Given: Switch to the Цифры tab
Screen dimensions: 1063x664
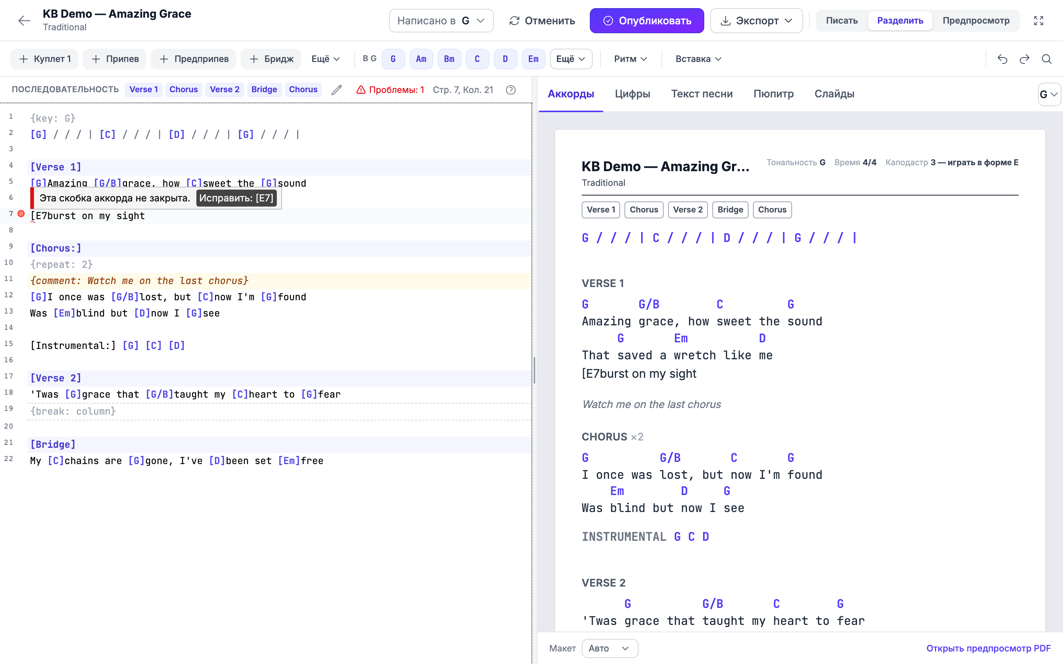Looking at the screenshot, I should [x=632, y=94].
